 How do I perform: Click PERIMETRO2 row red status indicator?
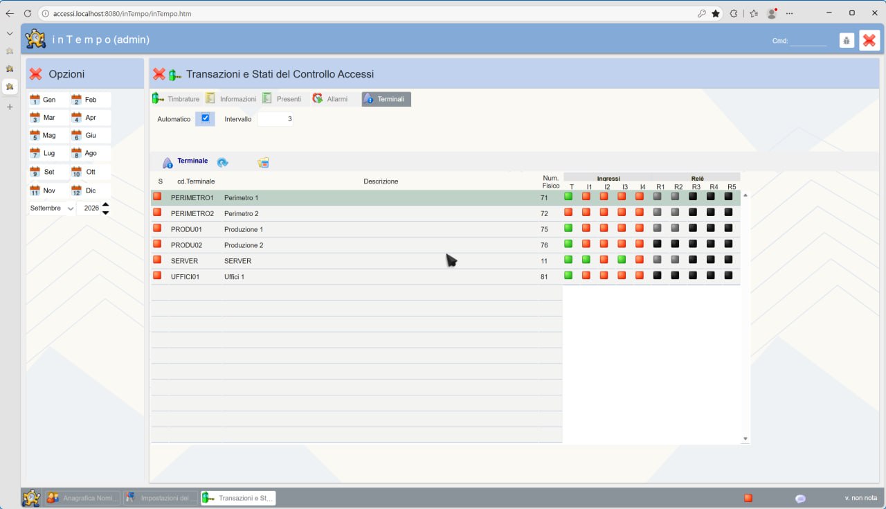[157, 213]
